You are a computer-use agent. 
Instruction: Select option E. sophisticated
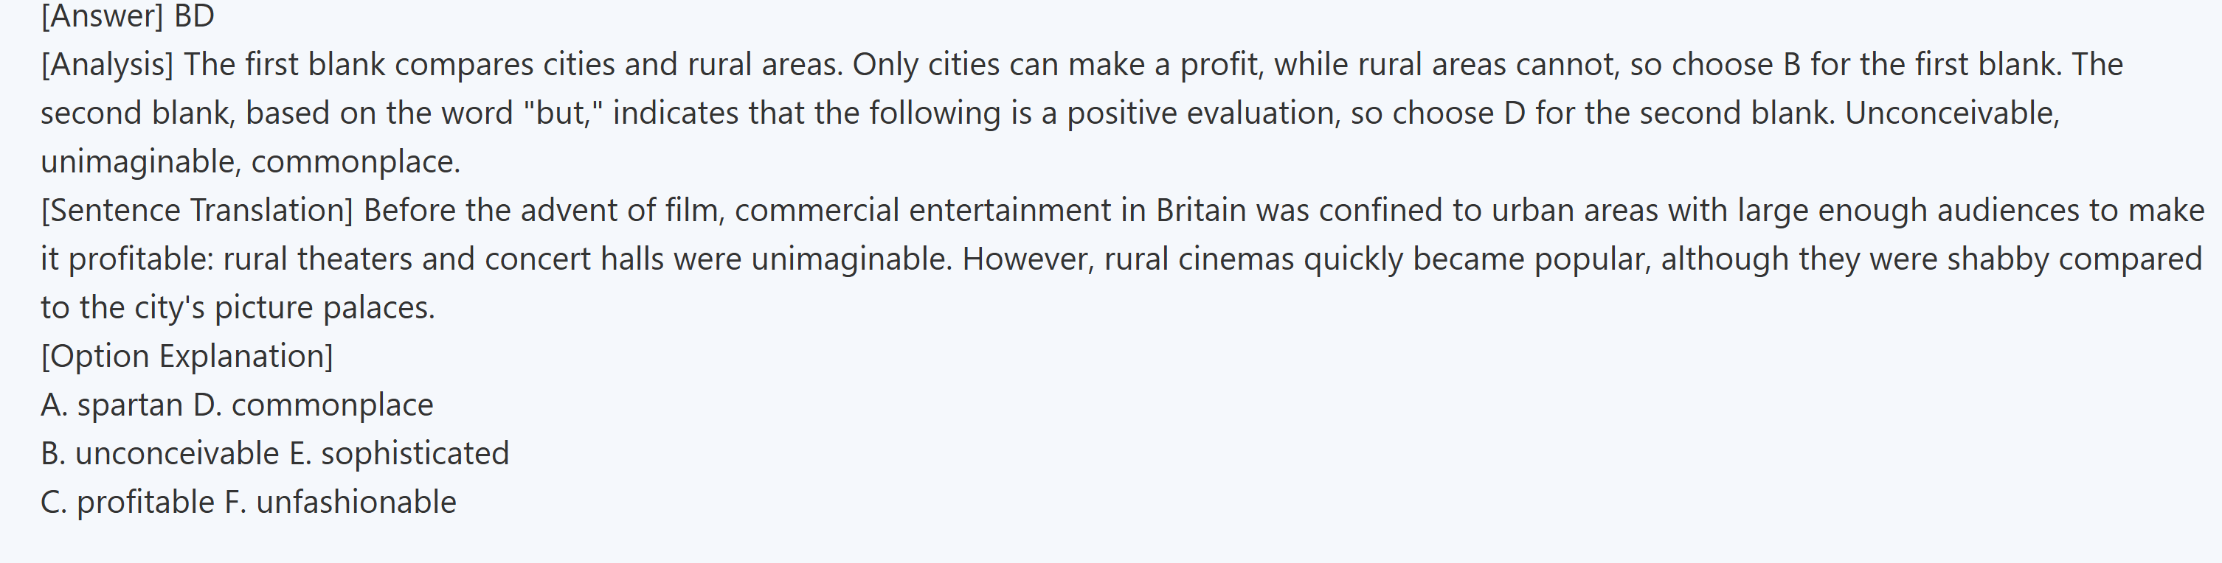click(399, 453)
